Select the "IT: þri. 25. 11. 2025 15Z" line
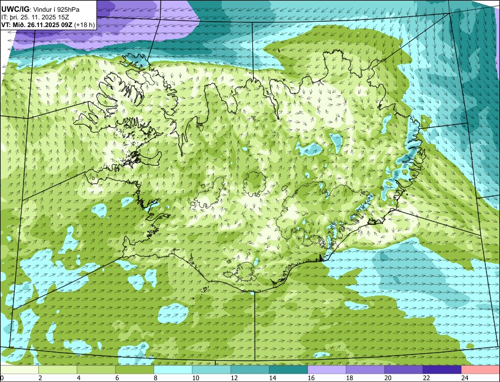This screenshot has height=382, width=500. point(35,17)
